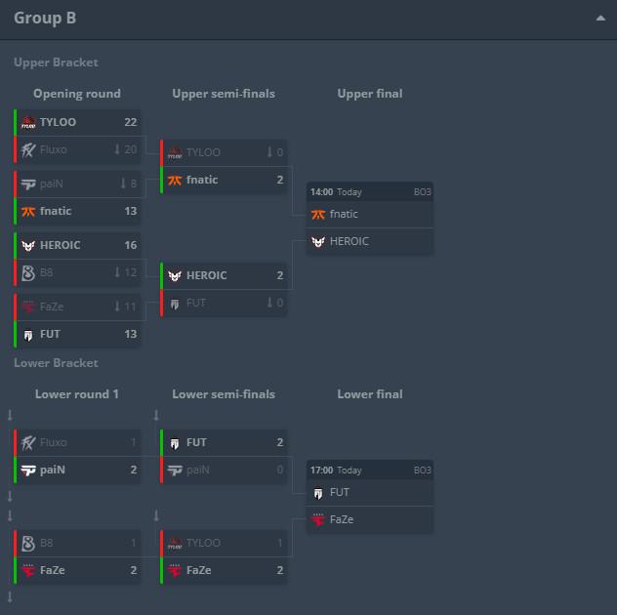Click FUT logo in lower semi-finals
Image resolution: width=617 pixels, height=615 pixels.
coord(175,442)
